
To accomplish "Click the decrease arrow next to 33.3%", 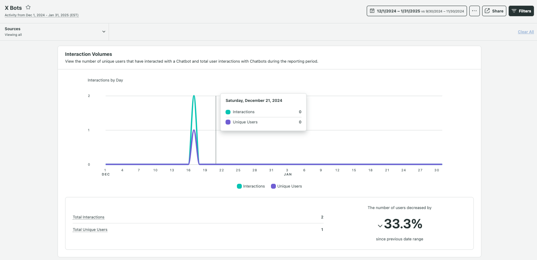I will tap(380, 226).
